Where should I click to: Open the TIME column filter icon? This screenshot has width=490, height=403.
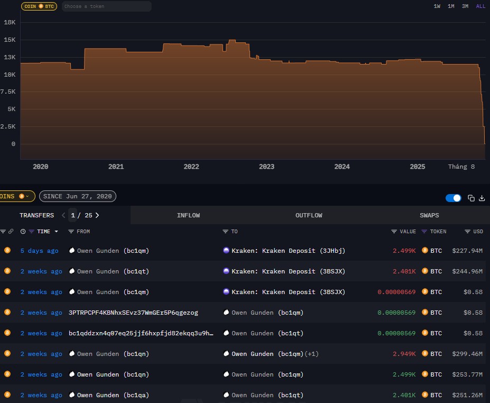pyautogui.click(x=32, y=232)
